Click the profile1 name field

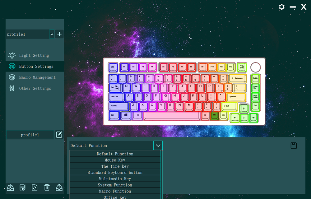pyautogui.click(x=30, y=135)
